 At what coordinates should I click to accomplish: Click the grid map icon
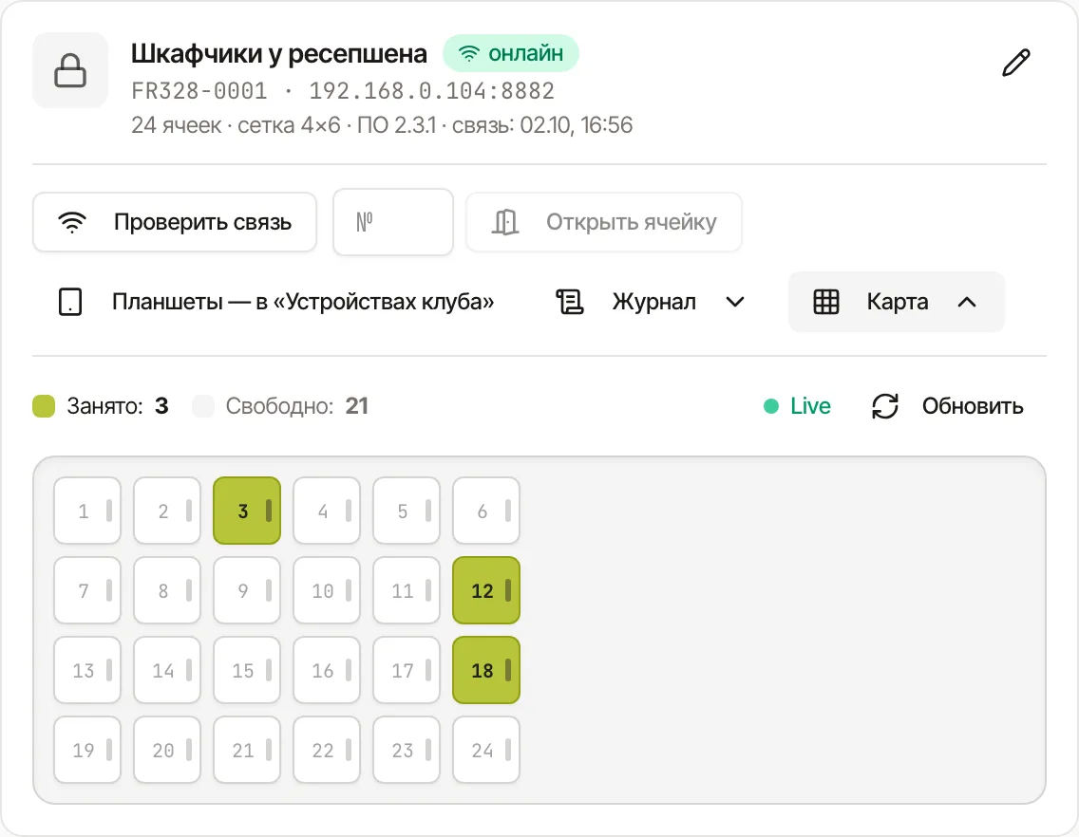click(x=825, y=302)
